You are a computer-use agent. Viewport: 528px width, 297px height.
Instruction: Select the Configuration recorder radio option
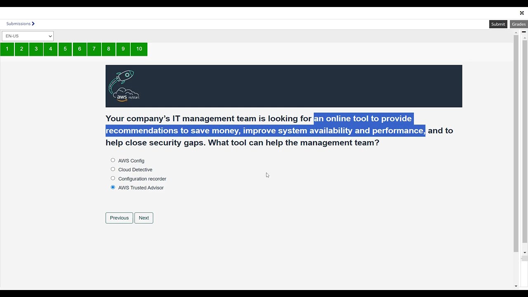tap(113, 178)
